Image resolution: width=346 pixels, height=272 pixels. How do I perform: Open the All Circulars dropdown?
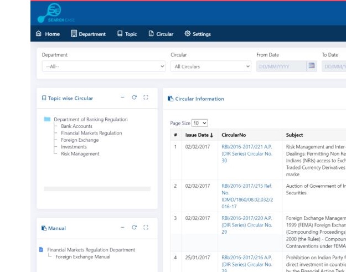click(x=211, y=66)
